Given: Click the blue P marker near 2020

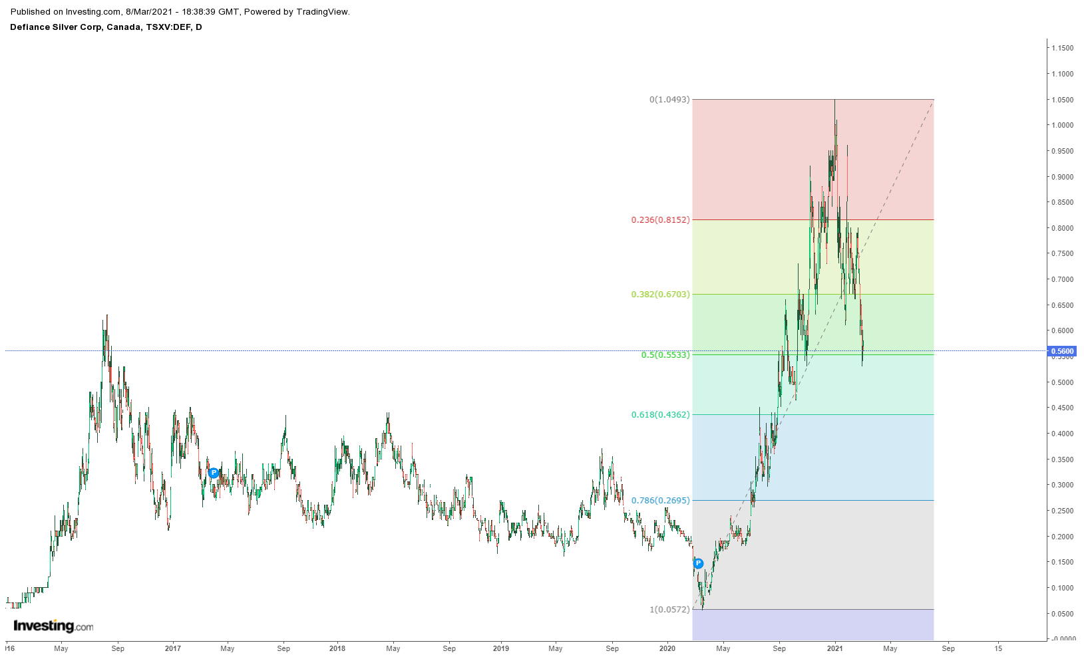Looking at the screenshot, I should click(698, 563).
